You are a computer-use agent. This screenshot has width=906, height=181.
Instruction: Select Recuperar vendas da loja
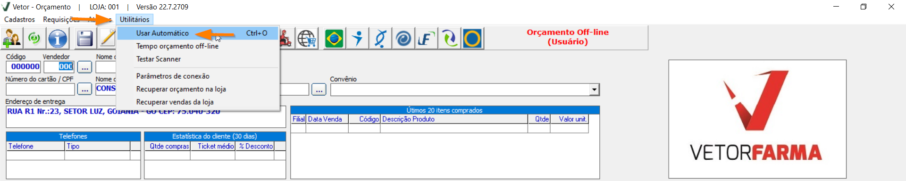[198, 102]
